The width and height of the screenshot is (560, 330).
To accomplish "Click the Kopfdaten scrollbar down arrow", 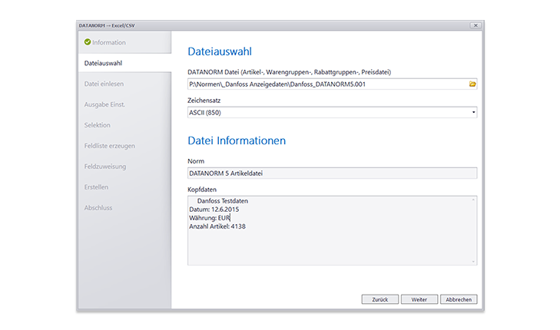I will (473, 261).
